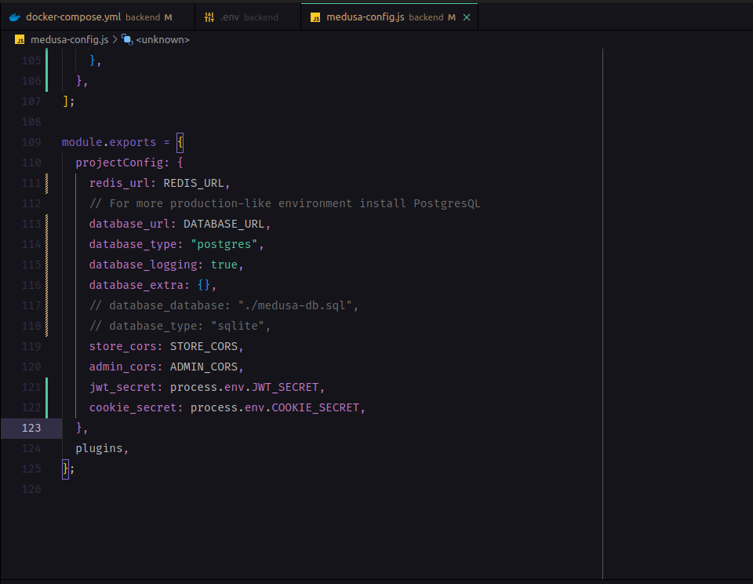
Task: Click 'module' on line 109
Action: click(82, 142)
